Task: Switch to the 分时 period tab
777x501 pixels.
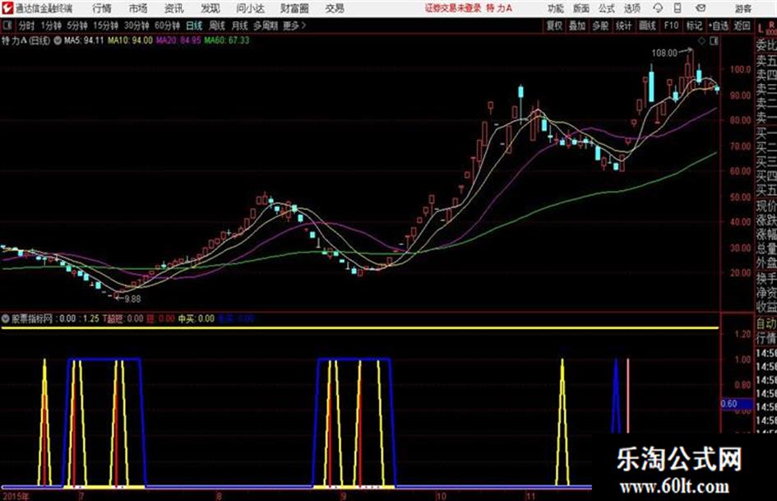Action: pos(26,26)
